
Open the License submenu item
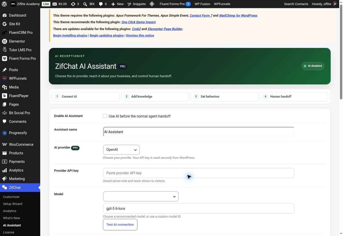(x=9, y=232)
